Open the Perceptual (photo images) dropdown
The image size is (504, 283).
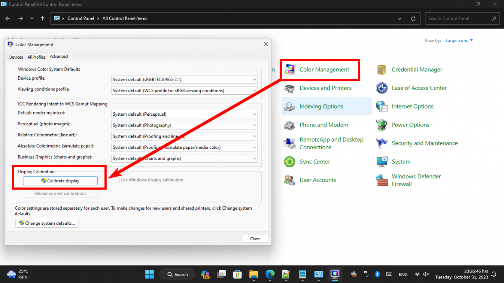(x=185, y=125)
